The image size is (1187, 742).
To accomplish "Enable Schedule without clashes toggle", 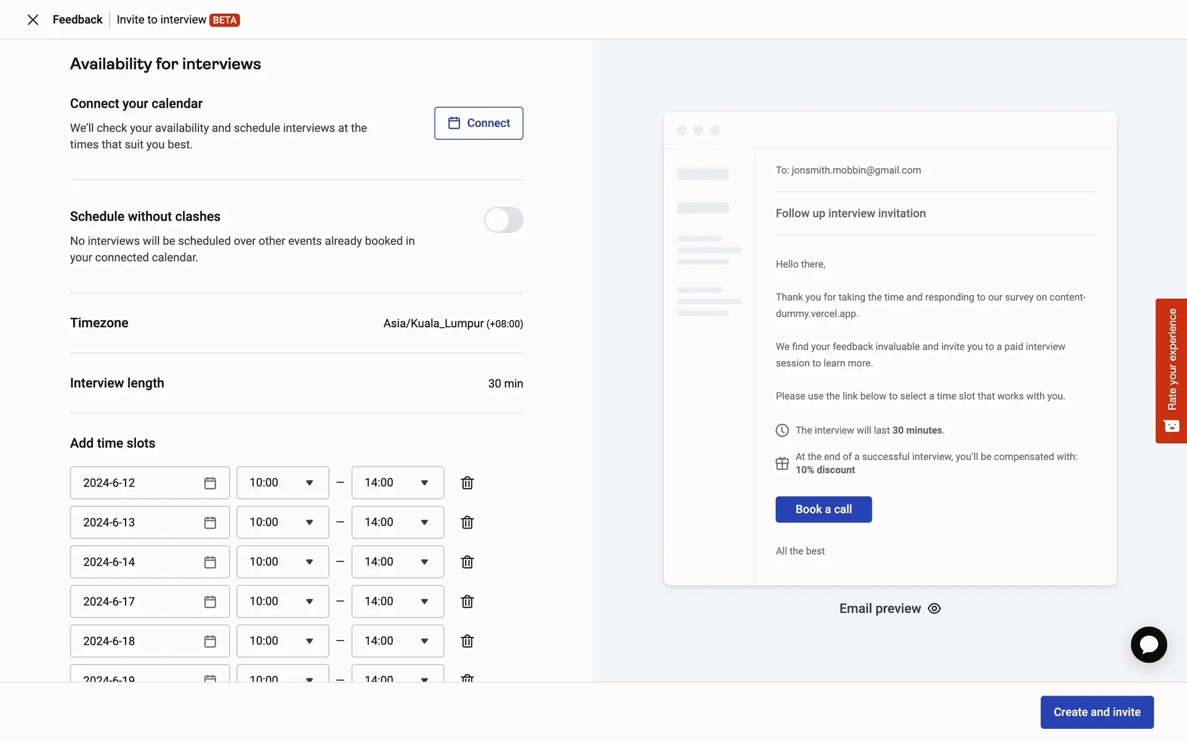I will (x=503, y=220).
